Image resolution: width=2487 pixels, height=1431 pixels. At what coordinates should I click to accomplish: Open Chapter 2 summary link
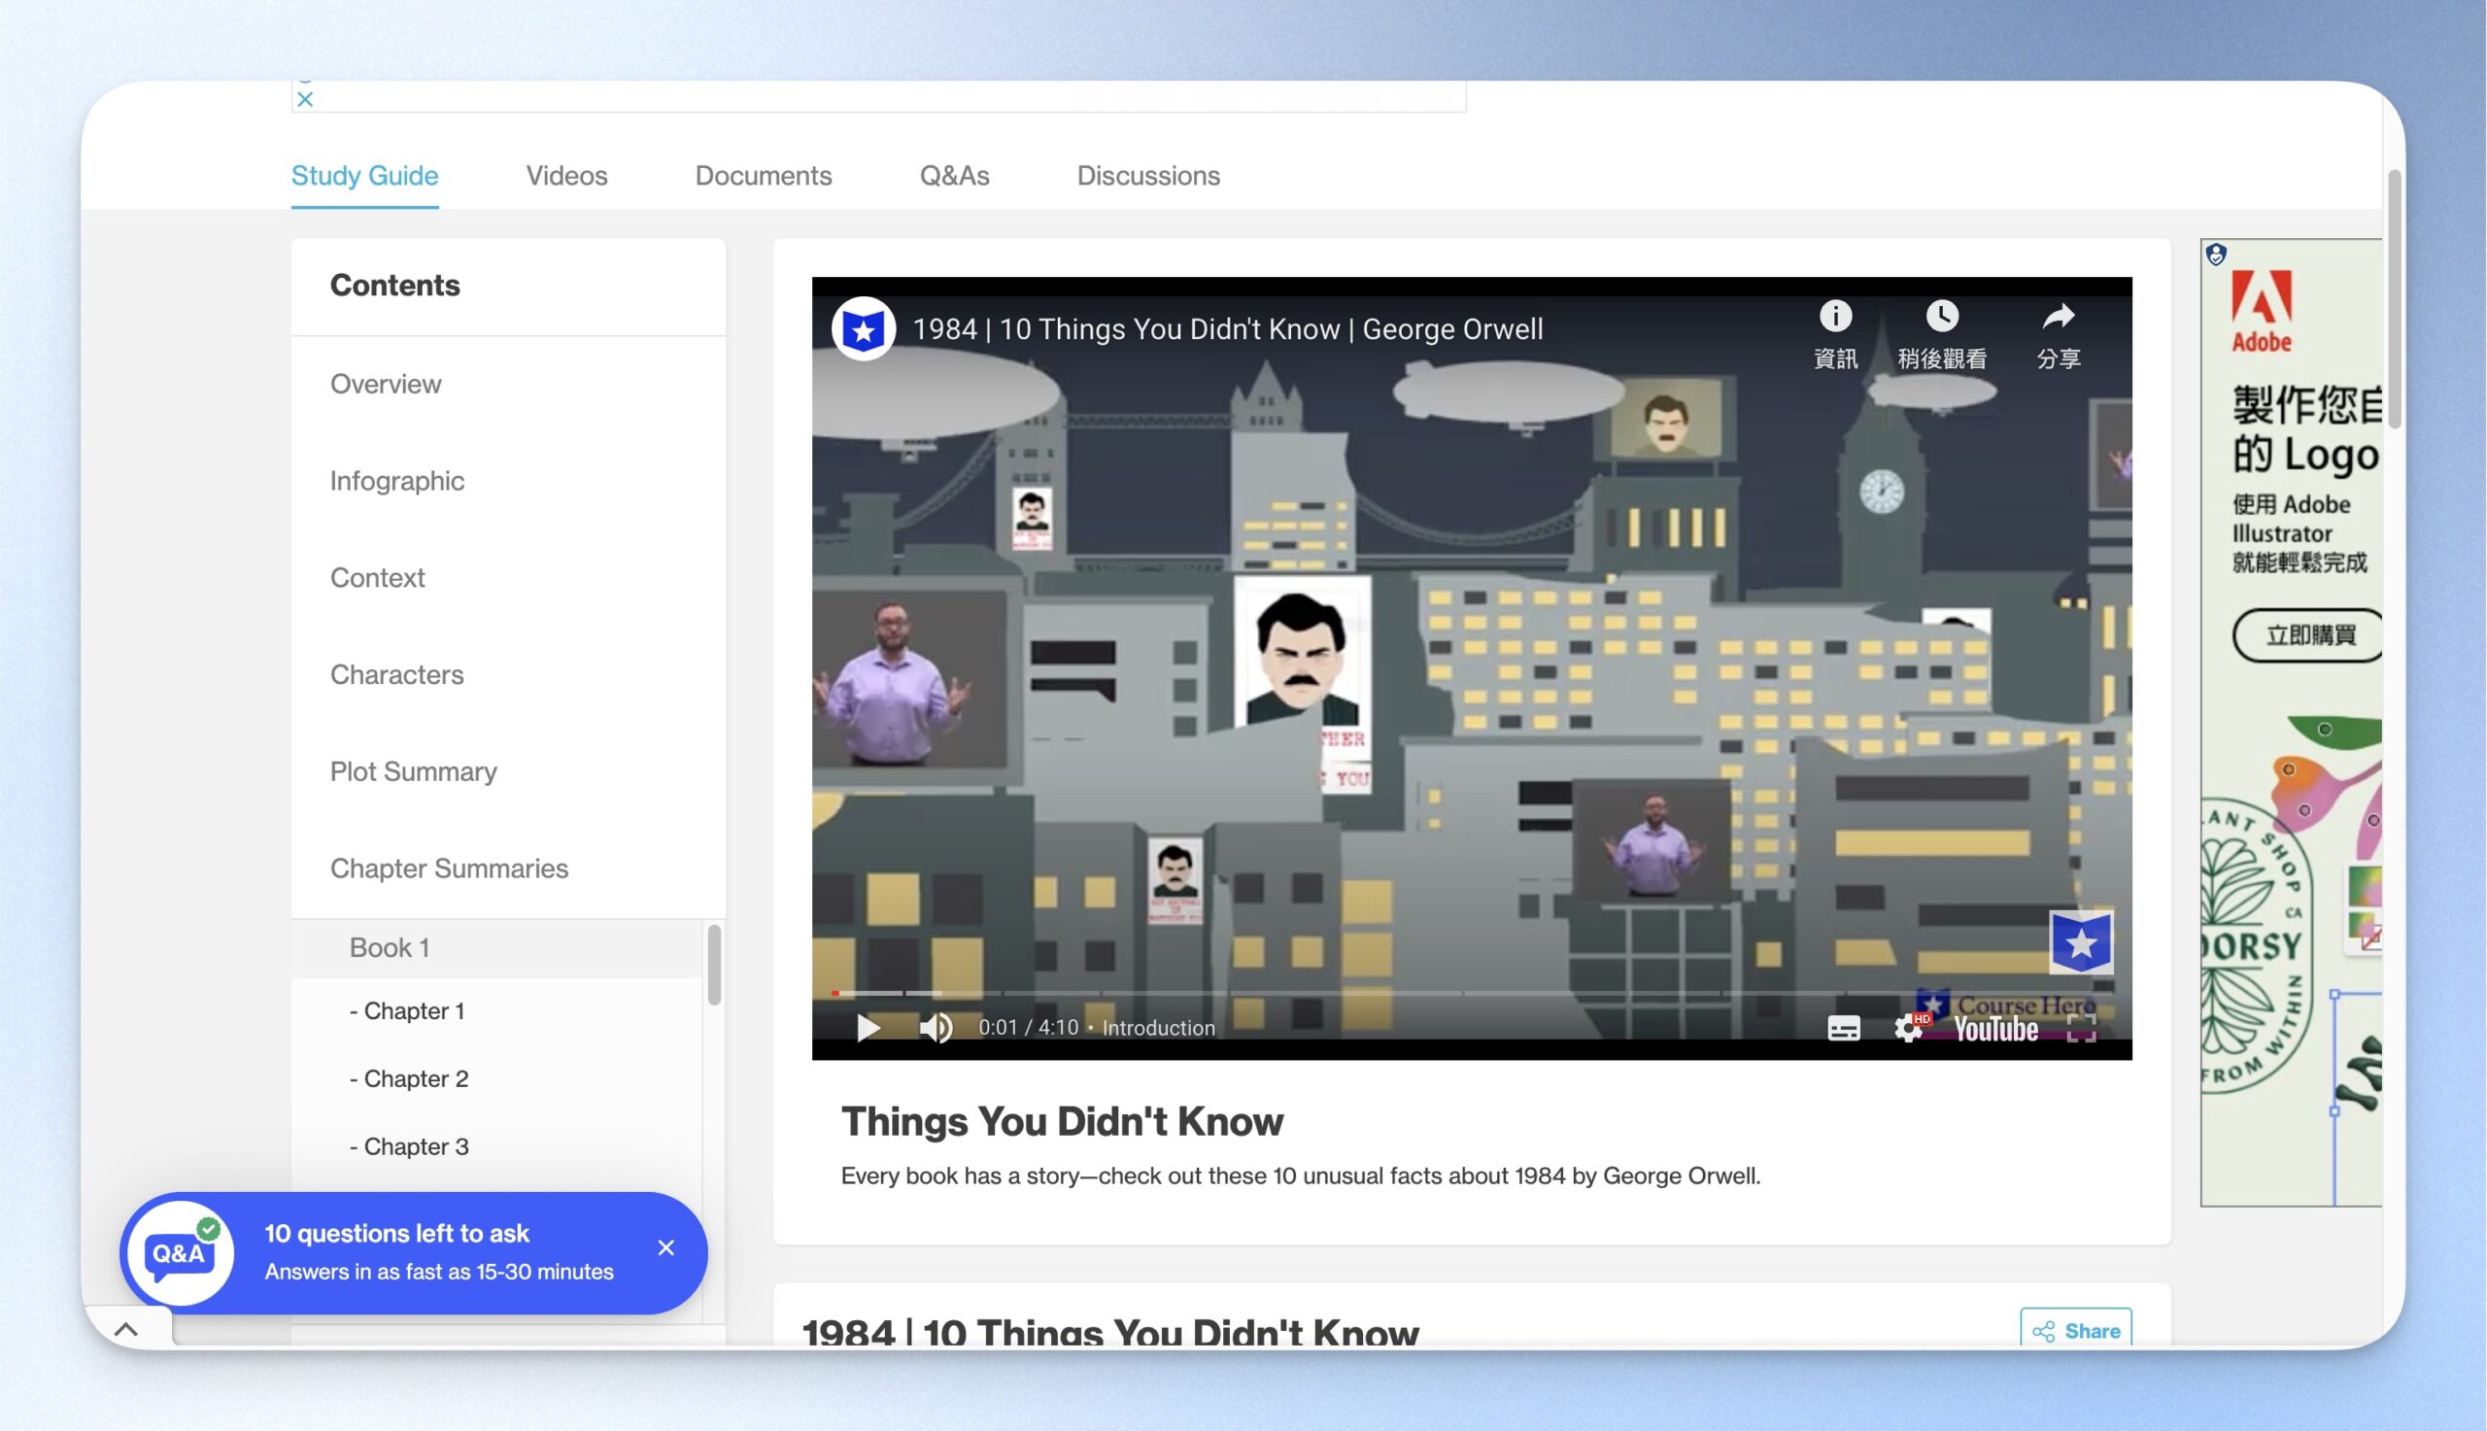click(x=409, y=1079)
